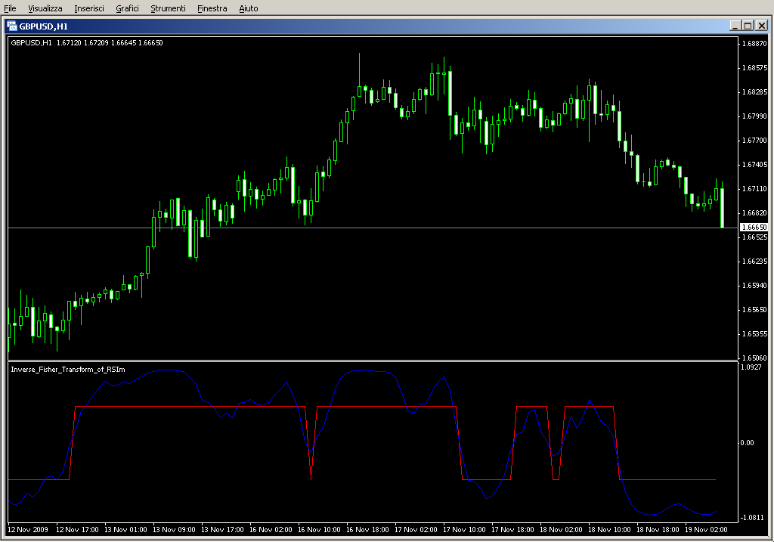Click the 19 Nov 02:00 time label
Viewport: 774px width, 542px height.
pyautogui.click(x=706, y=530)
